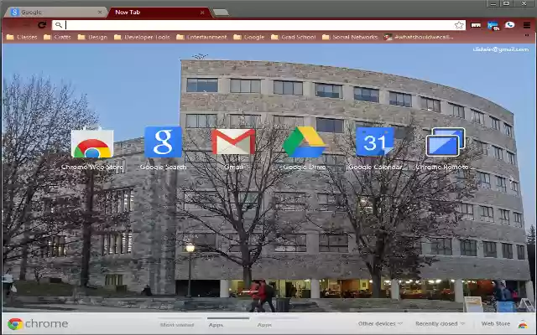The width and height of the screenshot is (537, 335).
Task: Switch to the Google tab
Action: point(55,13)
